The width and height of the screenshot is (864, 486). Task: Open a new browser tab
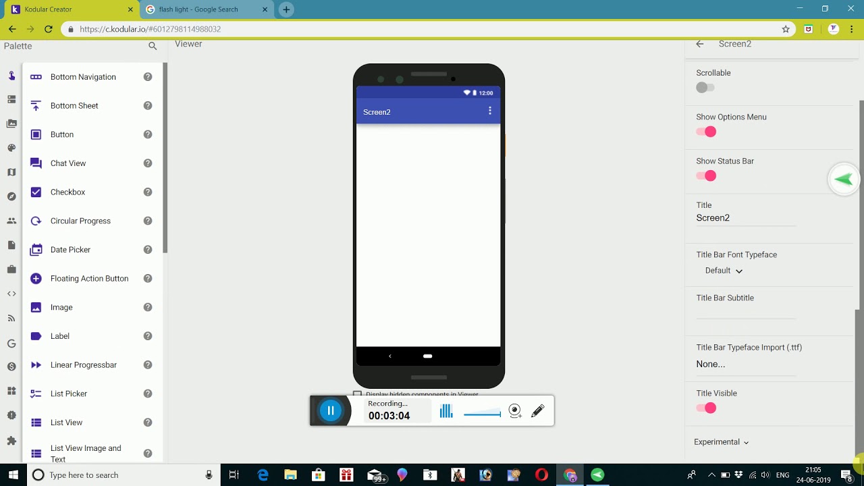[x=286, y=9]
